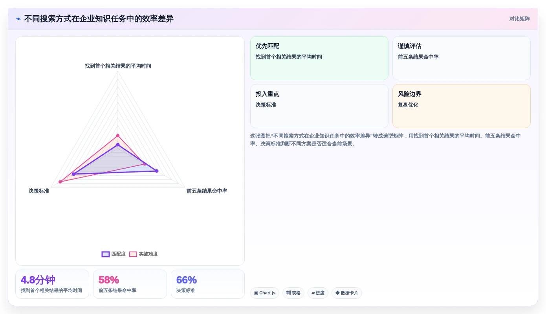Select the Chart.js tag chip
Image resolution: width=546 pixels, height=314 pixels.
click(265, 293)
